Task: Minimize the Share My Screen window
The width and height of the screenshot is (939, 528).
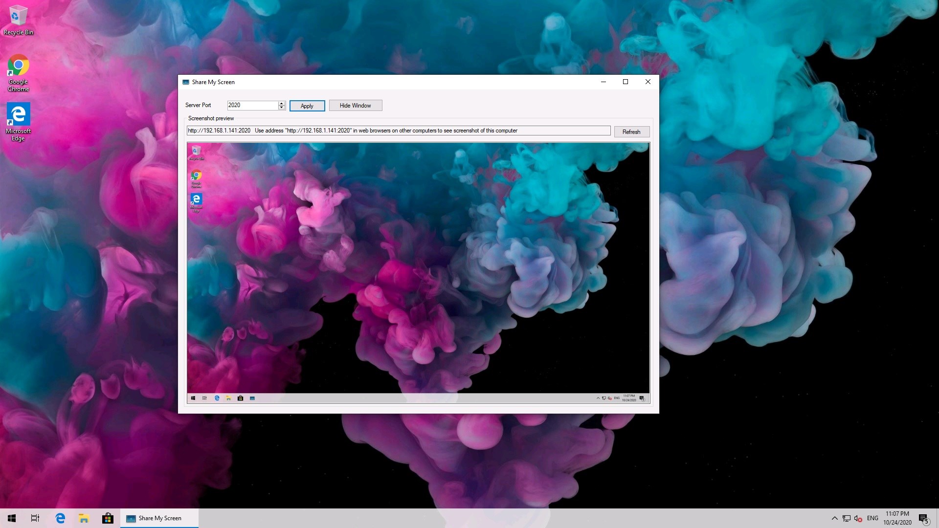Action: click(604, 82)
